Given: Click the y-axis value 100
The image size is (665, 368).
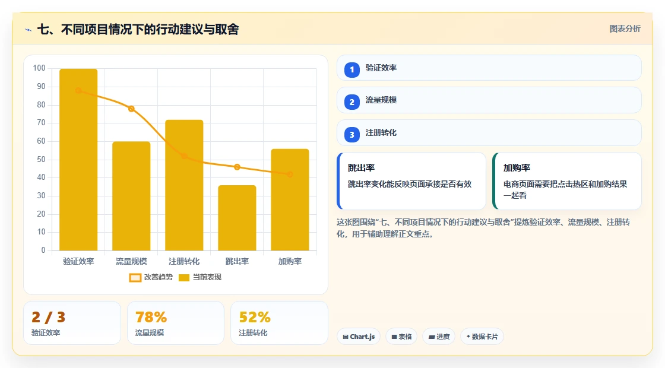Looking at the screenshot, I should [x=39, y=68].
